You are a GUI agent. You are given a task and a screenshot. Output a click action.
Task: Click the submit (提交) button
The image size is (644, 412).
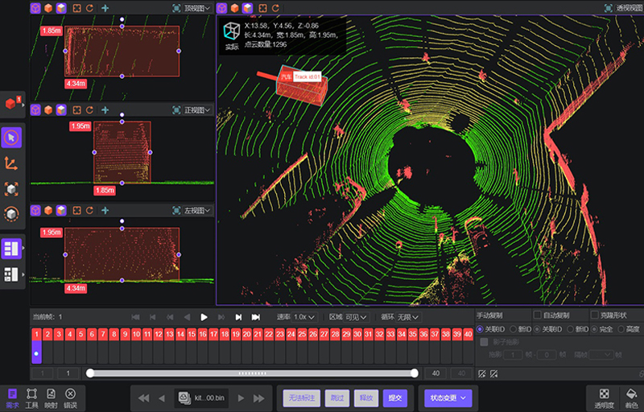point(395,398)
